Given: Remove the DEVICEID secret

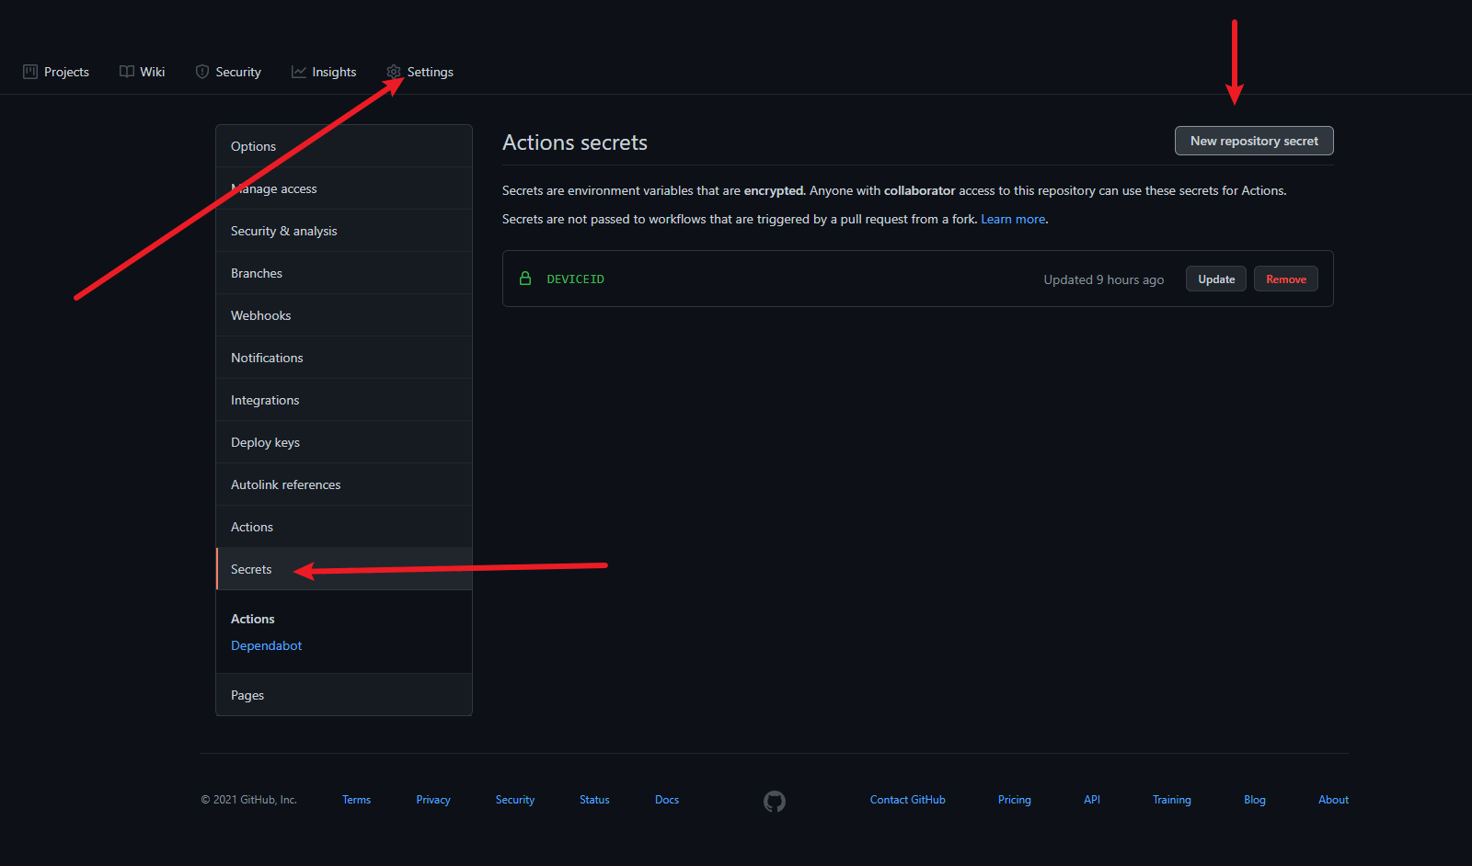Looking at the screenshot, I should (x=1285, y=279).
